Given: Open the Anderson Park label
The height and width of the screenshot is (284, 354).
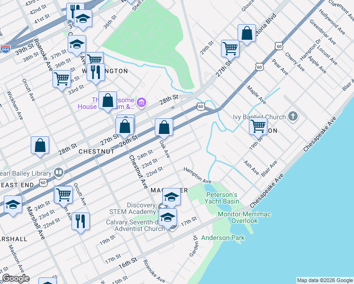Looking at the screenshot, I should [x=223, y=238].
